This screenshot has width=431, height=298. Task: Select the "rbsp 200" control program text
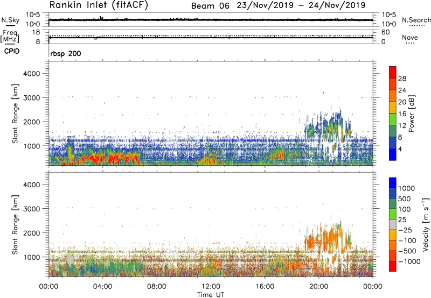[66, 53]
